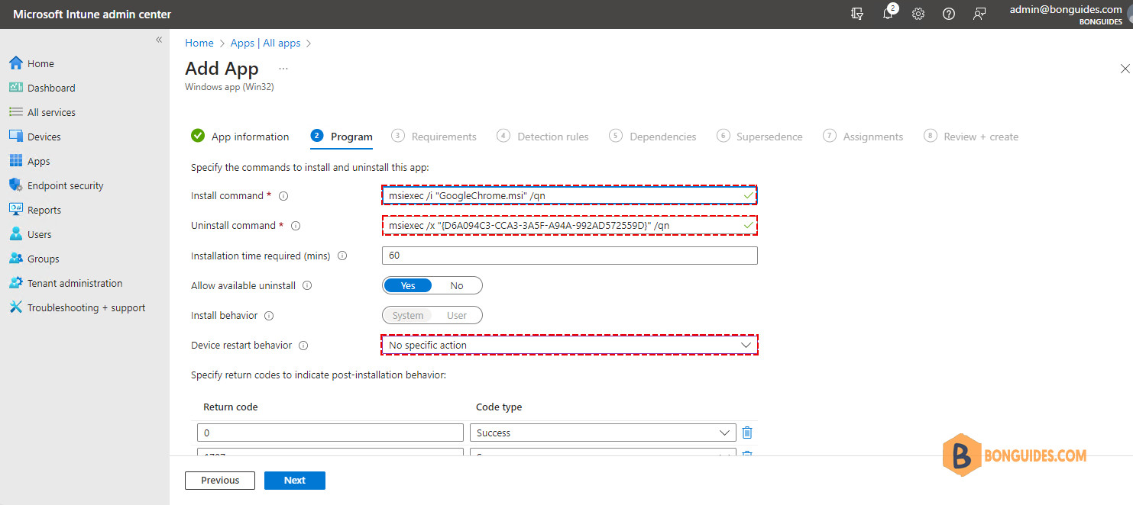Click the Install behavior info icon
This screenshot has width=1133, height=505.
click(269, 316)
